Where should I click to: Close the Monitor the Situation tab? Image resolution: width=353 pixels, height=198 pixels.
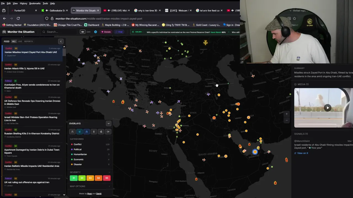tap(98, 10)
